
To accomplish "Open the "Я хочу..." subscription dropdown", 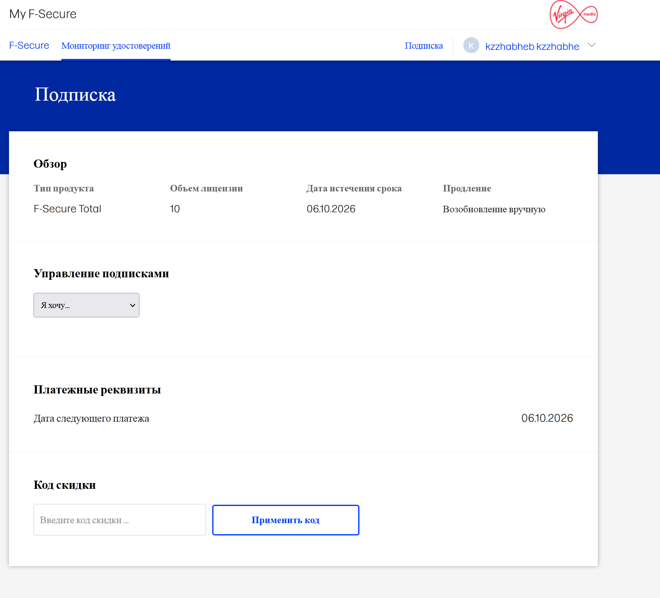I will 86,305.
